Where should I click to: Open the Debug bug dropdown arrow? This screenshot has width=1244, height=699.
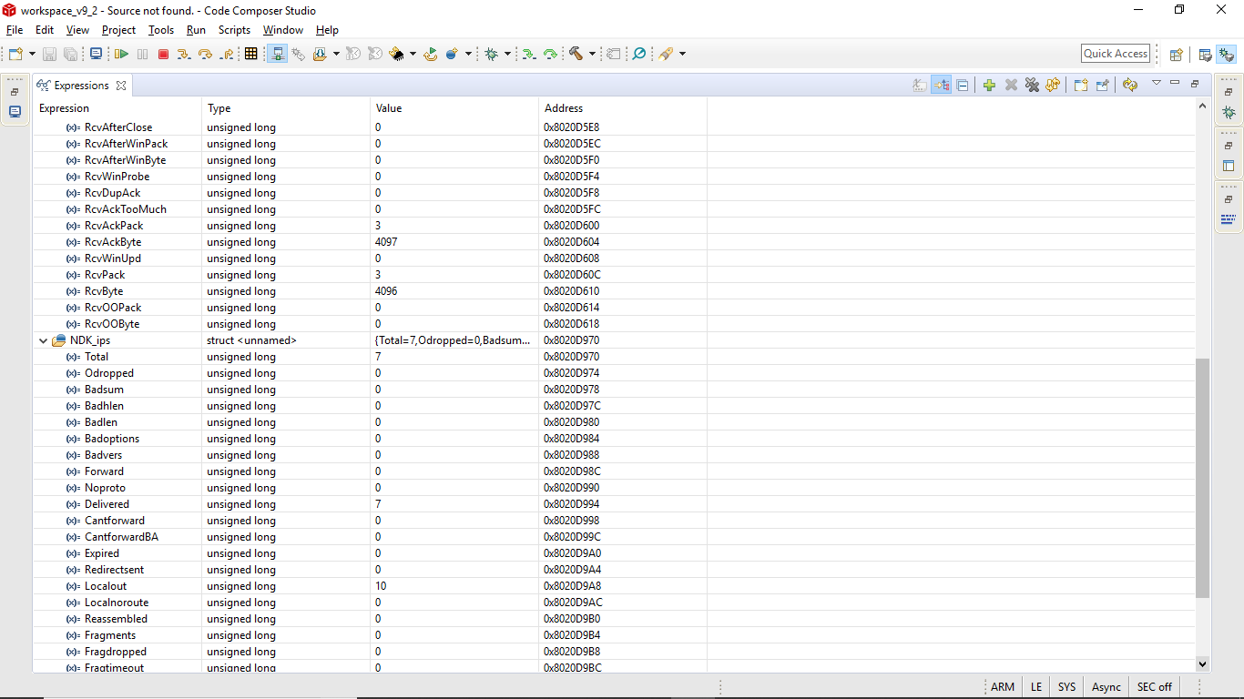pyautogui.click(x=507, y=55)
